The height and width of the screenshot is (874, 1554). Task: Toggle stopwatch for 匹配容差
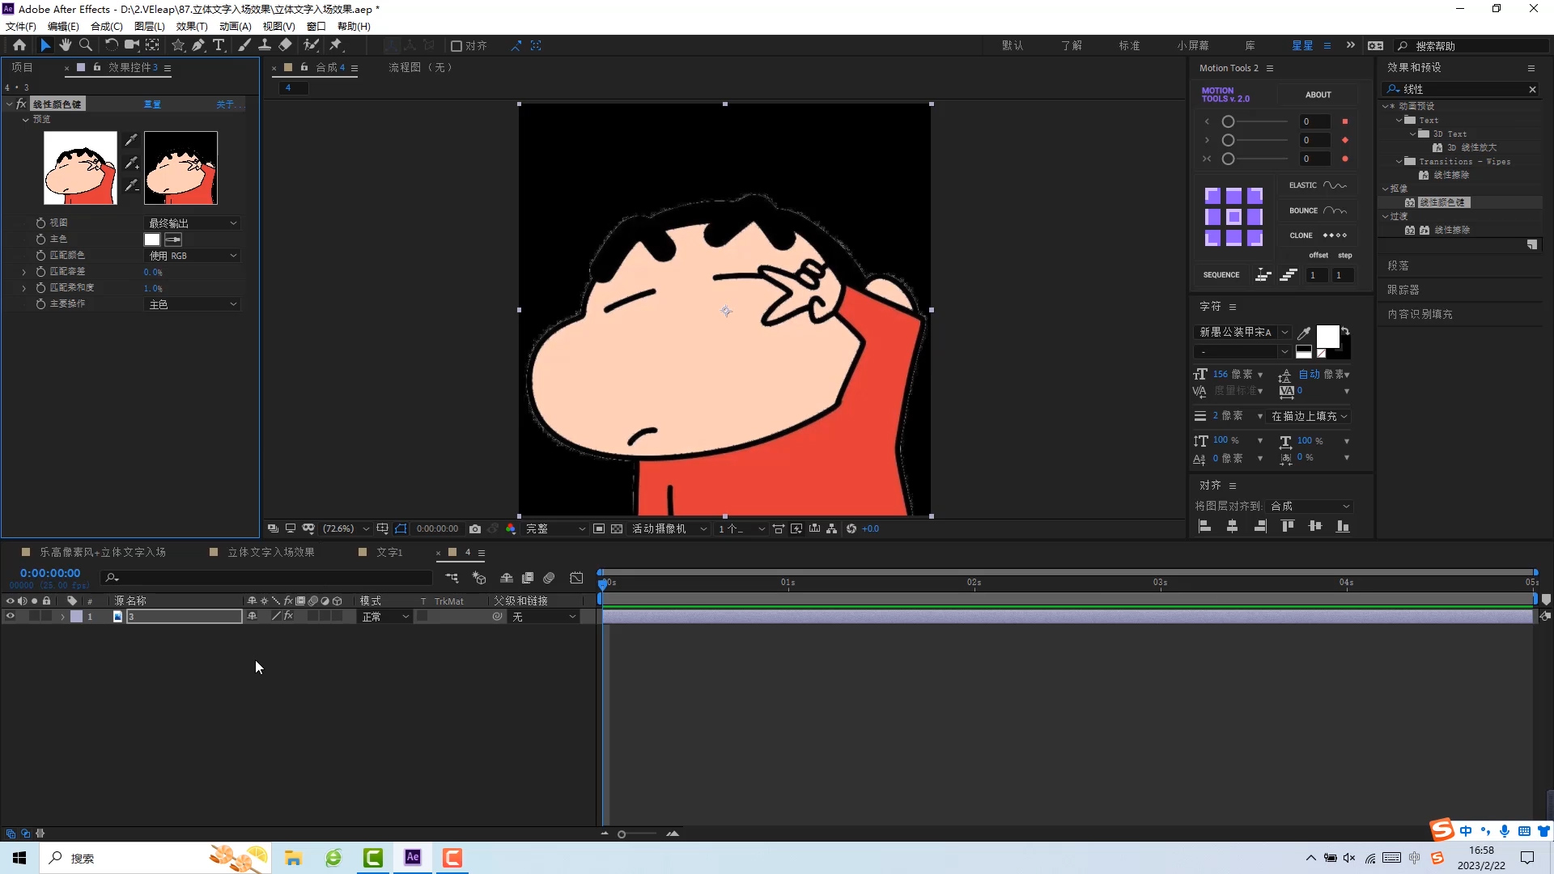tap(40, 272)
